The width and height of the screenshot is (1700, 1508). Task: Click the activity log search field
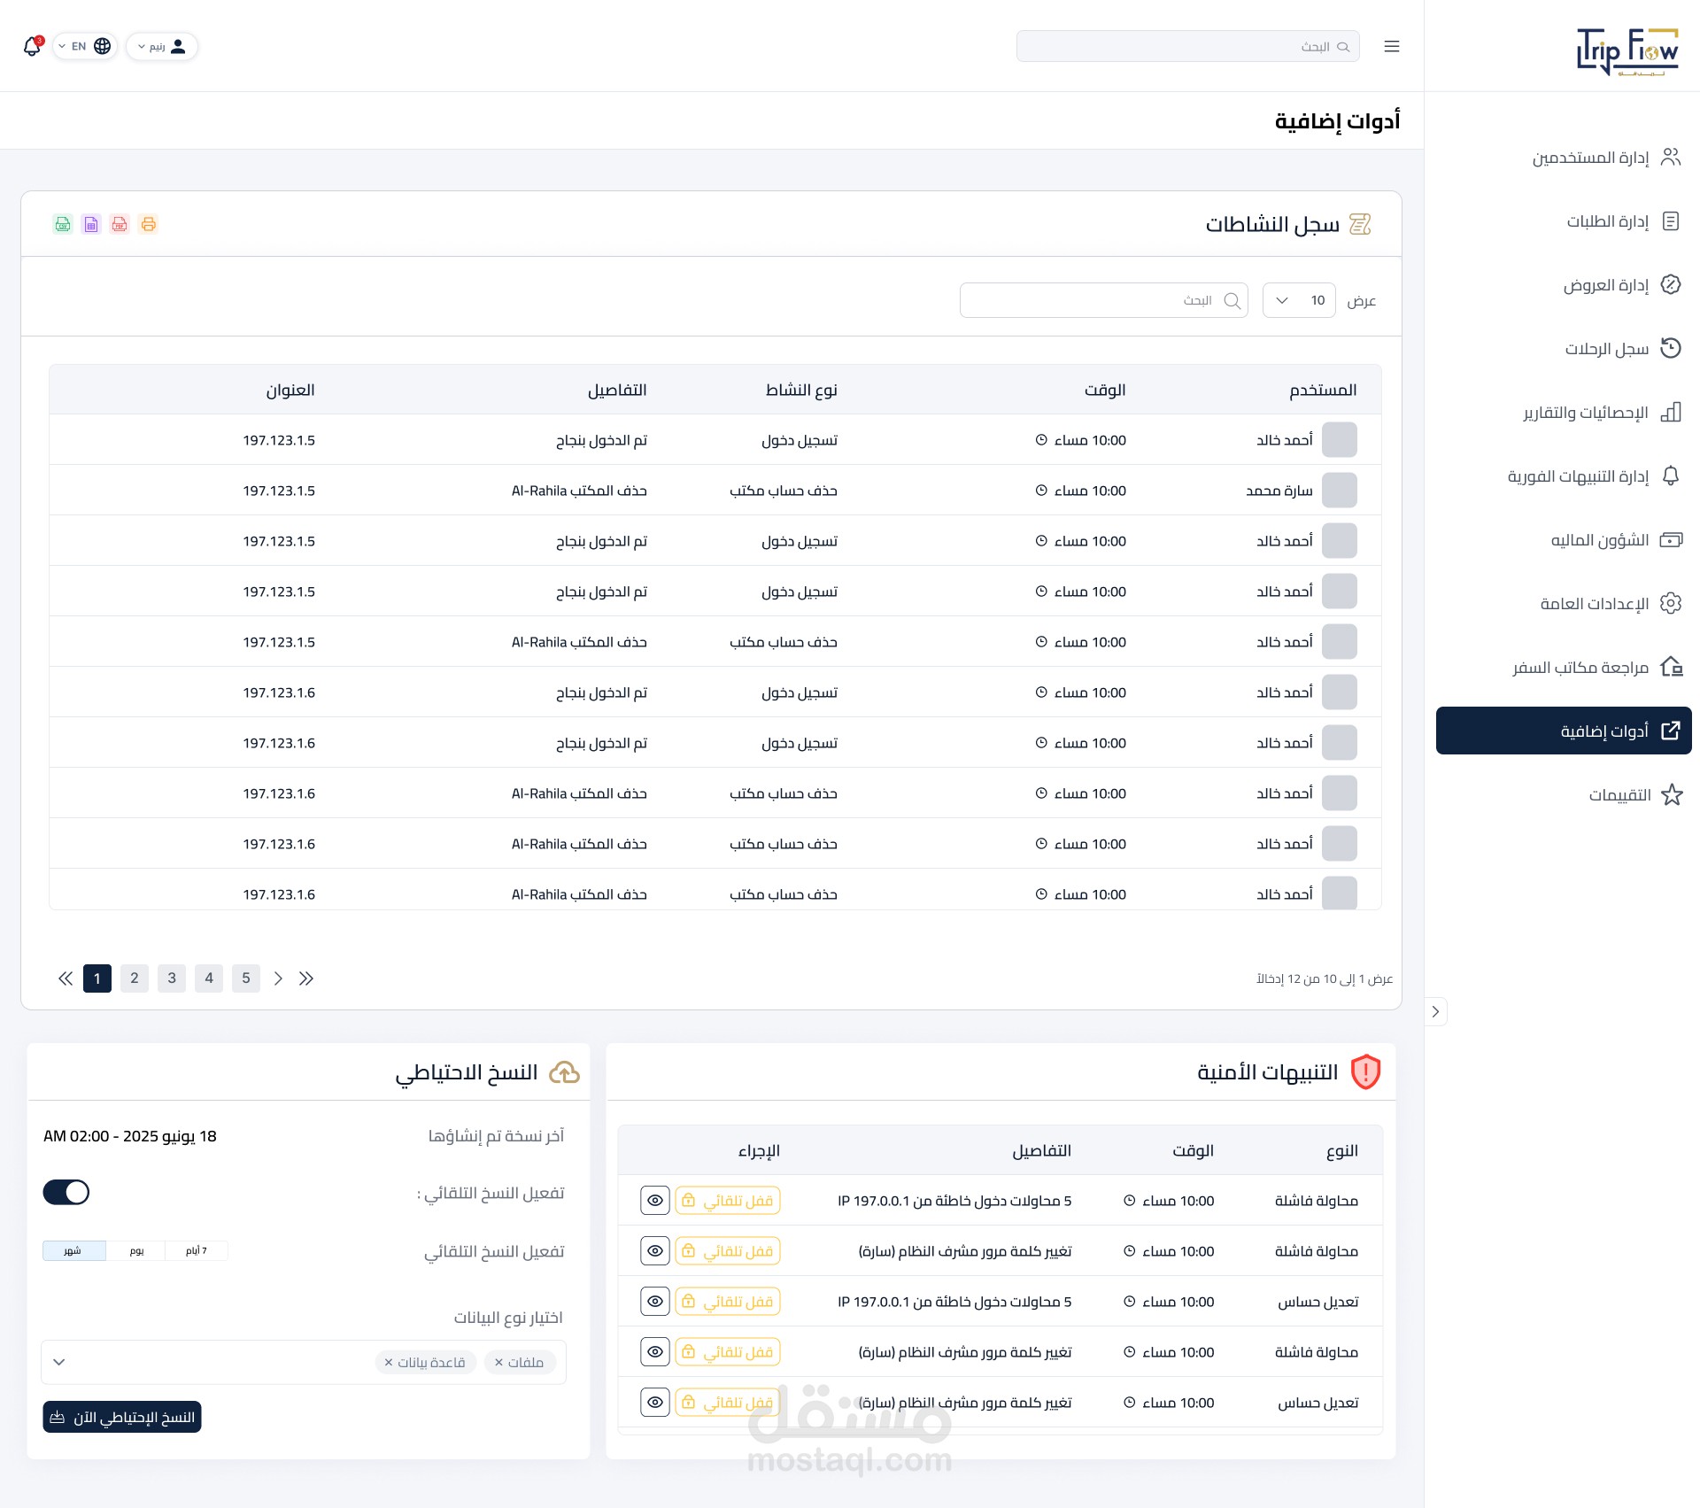(x=1103, y=300)
